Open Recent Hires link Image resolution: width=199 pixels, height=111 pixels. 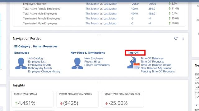(x=92, y=62)
